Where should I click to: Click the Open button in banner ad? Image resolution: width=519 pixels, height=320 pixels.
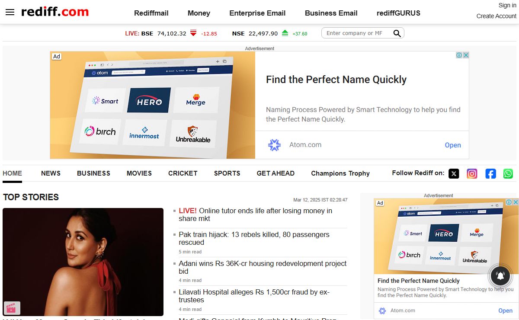453,145
